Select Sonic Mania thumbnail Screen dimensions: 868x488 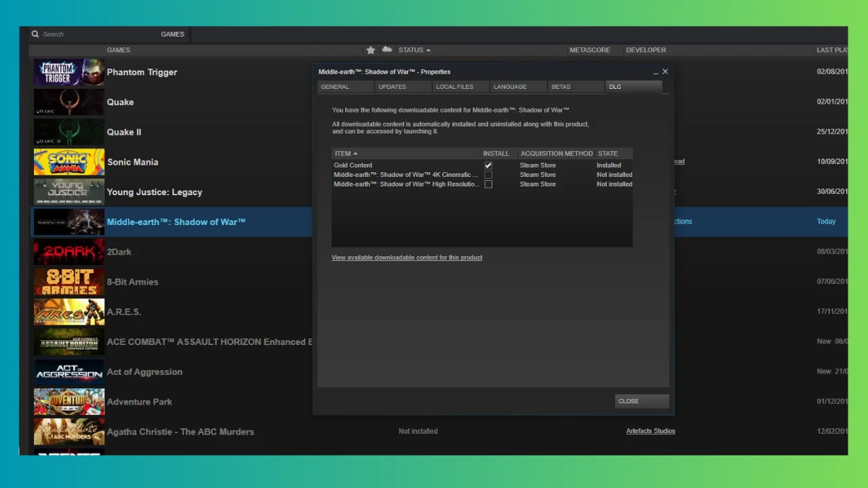(x=69, y=162)
